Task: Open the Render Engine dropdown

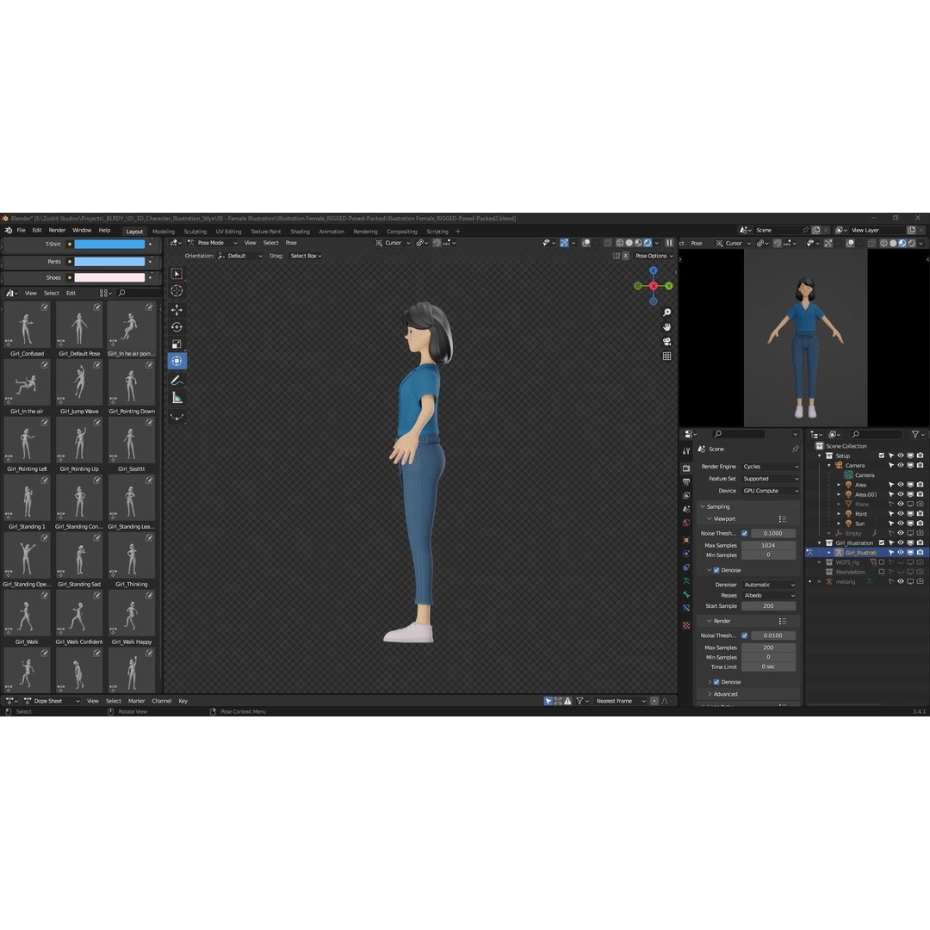Action: pyautogui.click(x=770, y=467)
